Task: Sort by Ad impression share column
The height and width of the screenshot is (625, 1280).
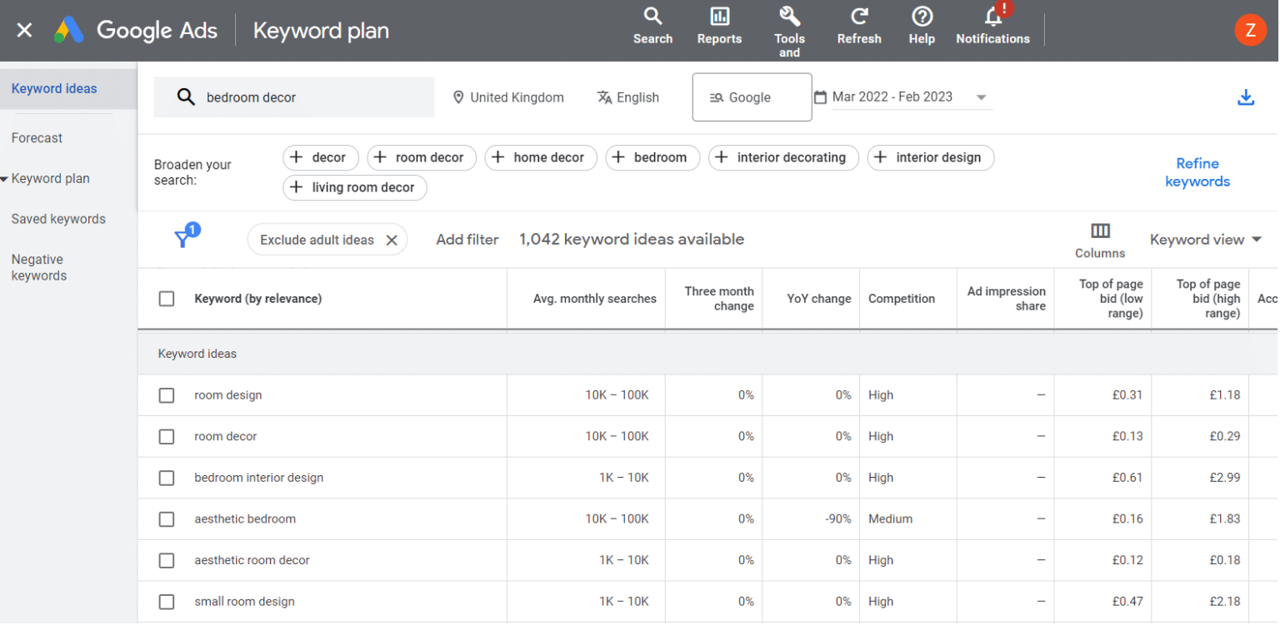Action: click(1007, 299)
